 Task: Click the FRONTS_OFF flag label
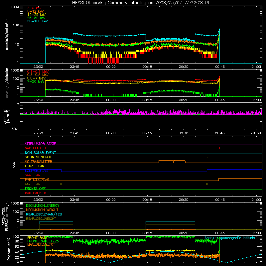(35, 189)
